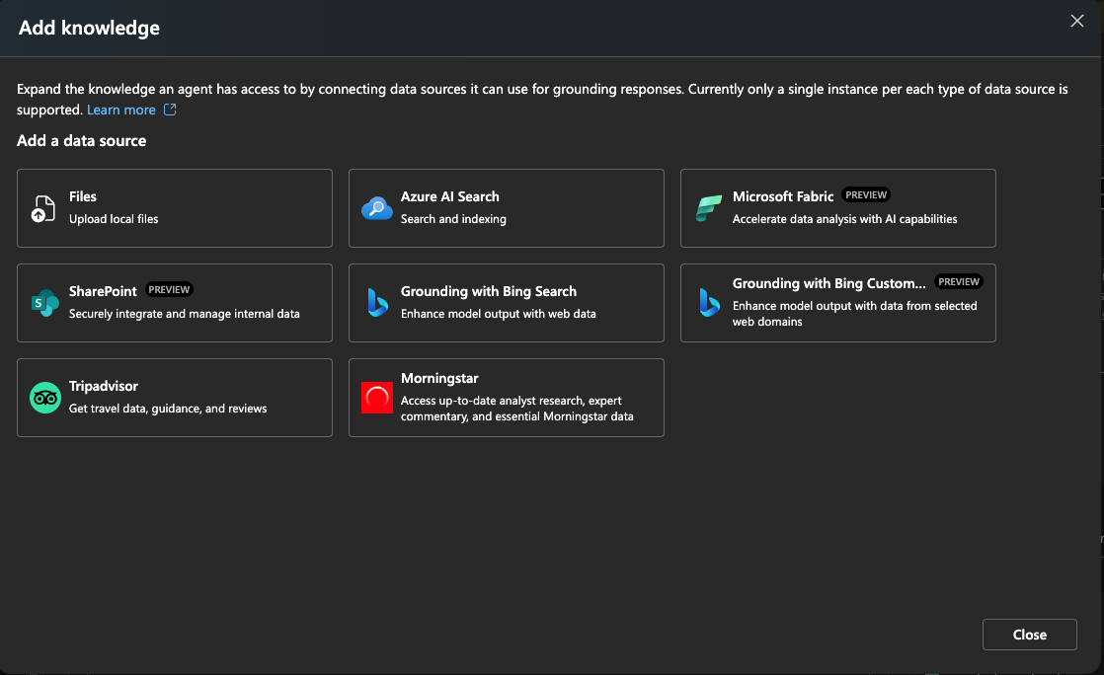Click the Bing icon on Grounding with Bing Custom Search
Viewport: 1104px width, 675px height.
(x=708, y=306)
